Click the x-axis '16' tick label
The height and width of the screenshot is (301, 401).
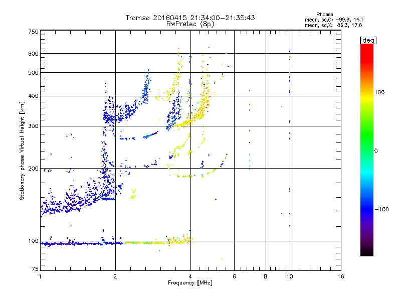pyautogui.click(x=341, y=276)
